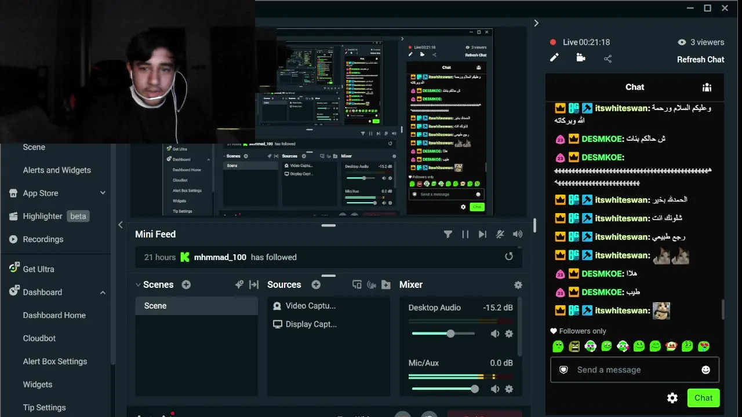742x417 pixels.
Task: Collapse the left sidebar with the arrow
Action: 121,225
